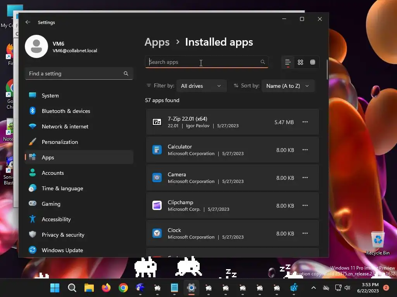
Task: Select Apps in the sidebar
Action: [79, 157]
